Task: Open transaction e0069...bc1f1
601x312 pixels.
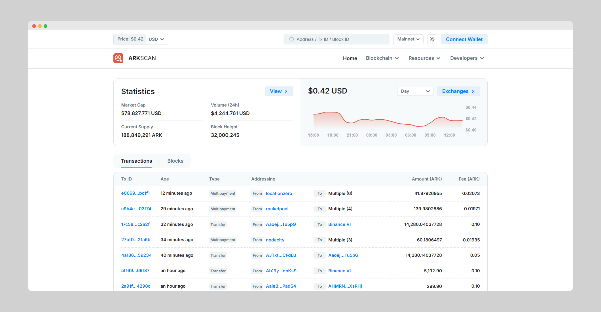Action: tap(136, 193)
